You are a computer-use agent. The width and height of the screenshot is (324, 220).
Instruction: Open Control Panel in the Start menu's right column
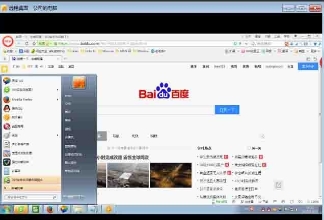(x=70, y=146)
